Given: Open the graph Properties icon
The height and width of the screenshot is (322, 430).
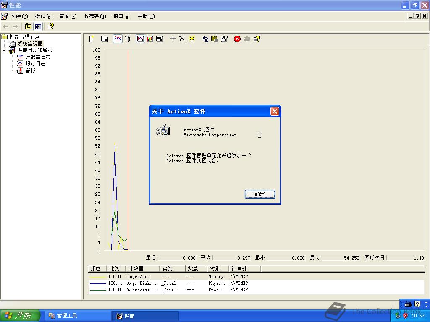Looking at the screenshot, I should pos(224,39).
